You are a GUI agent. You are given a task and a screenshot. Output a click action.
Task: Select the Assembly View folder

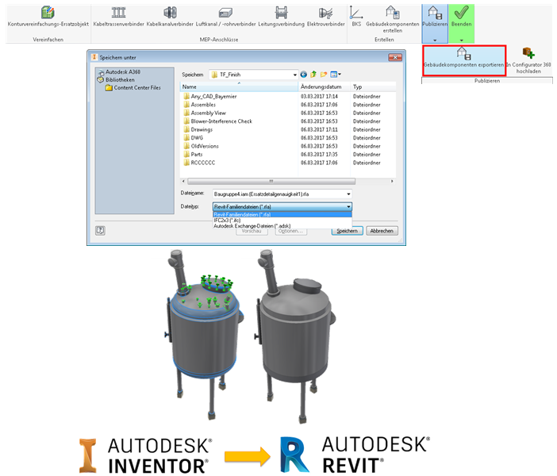click(205, 113)
